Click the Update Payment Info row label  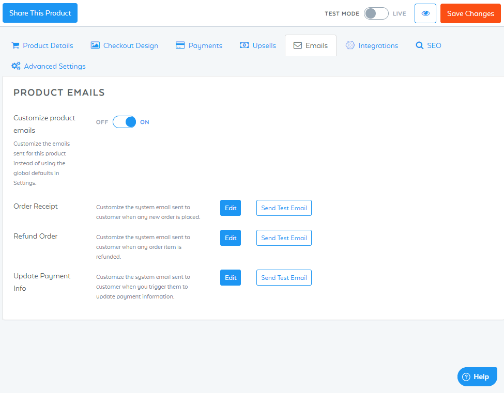(x=42, y=282)
